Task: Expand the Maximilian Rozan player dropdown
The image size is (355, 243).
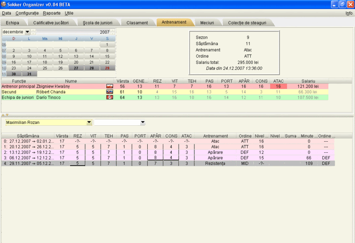Action: (x=89, y=122)
